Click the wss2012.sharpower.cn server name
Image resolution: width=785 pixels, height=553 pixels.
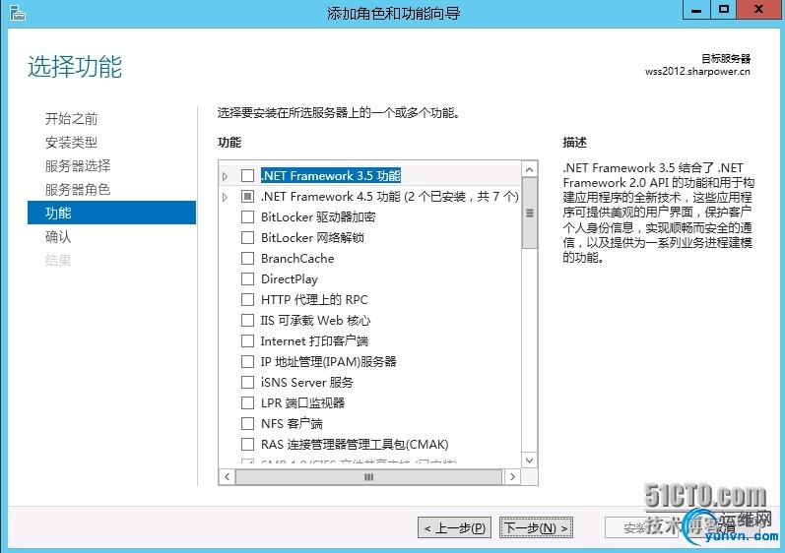(697, 72)
